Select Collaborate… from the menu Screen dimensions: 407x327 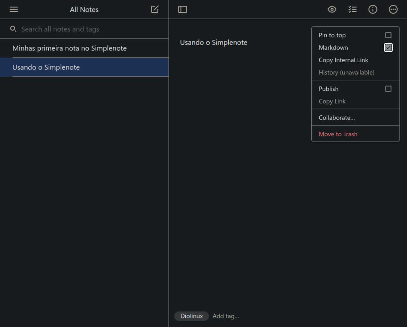tap(337, 118)
